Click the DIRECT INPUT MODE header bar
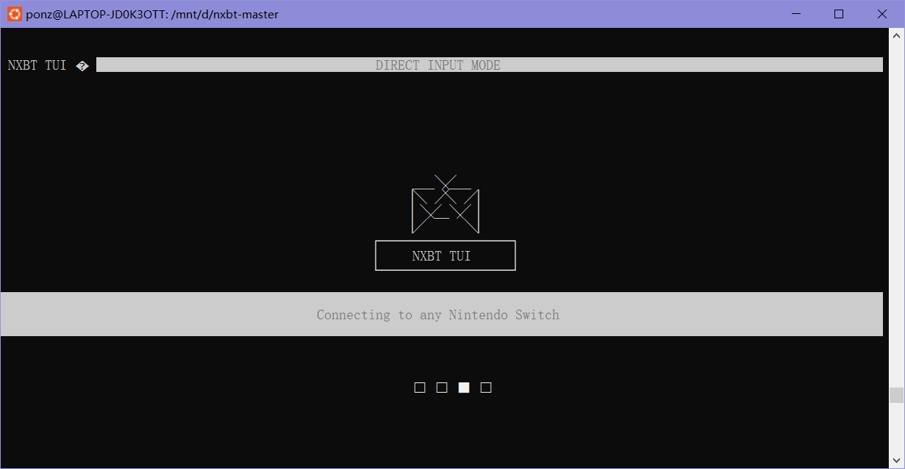 490,65
